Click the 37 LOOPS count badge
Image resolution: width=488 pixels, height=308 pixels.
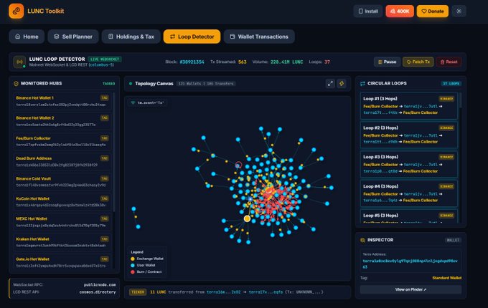[x=451, y=84]
